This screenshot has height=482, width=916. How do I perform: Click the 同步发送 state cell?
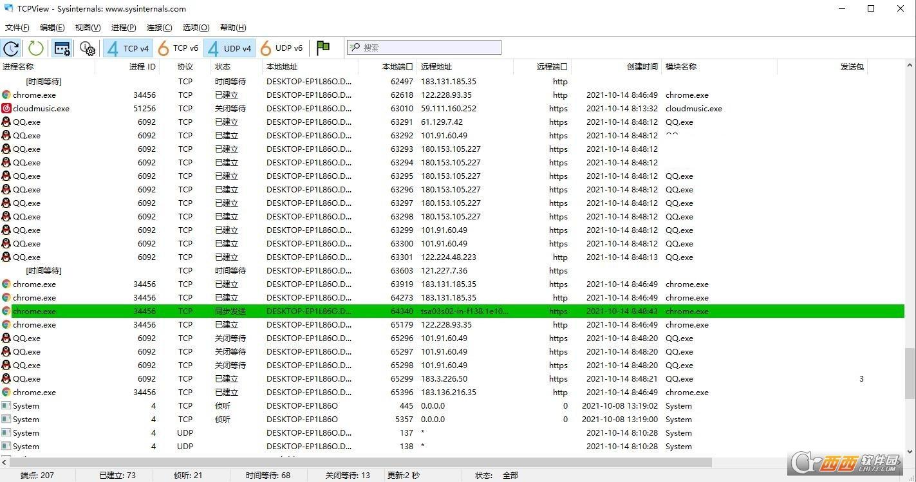coord(230,311)
